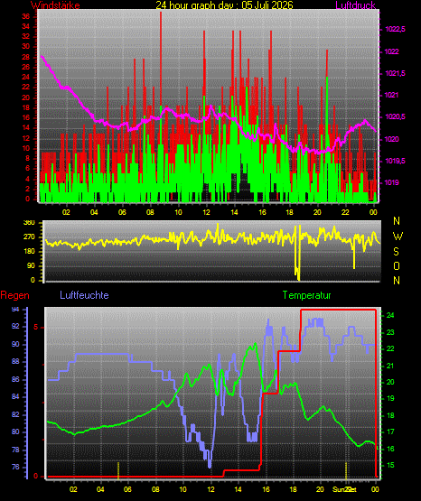Click the O compass letter on wind direction

click(397, 265)
